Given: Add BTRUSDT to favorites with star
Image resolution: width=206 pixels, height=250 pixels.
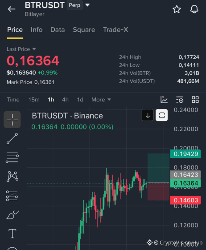Looking at the screenshot, I should [x=177, y=9].
